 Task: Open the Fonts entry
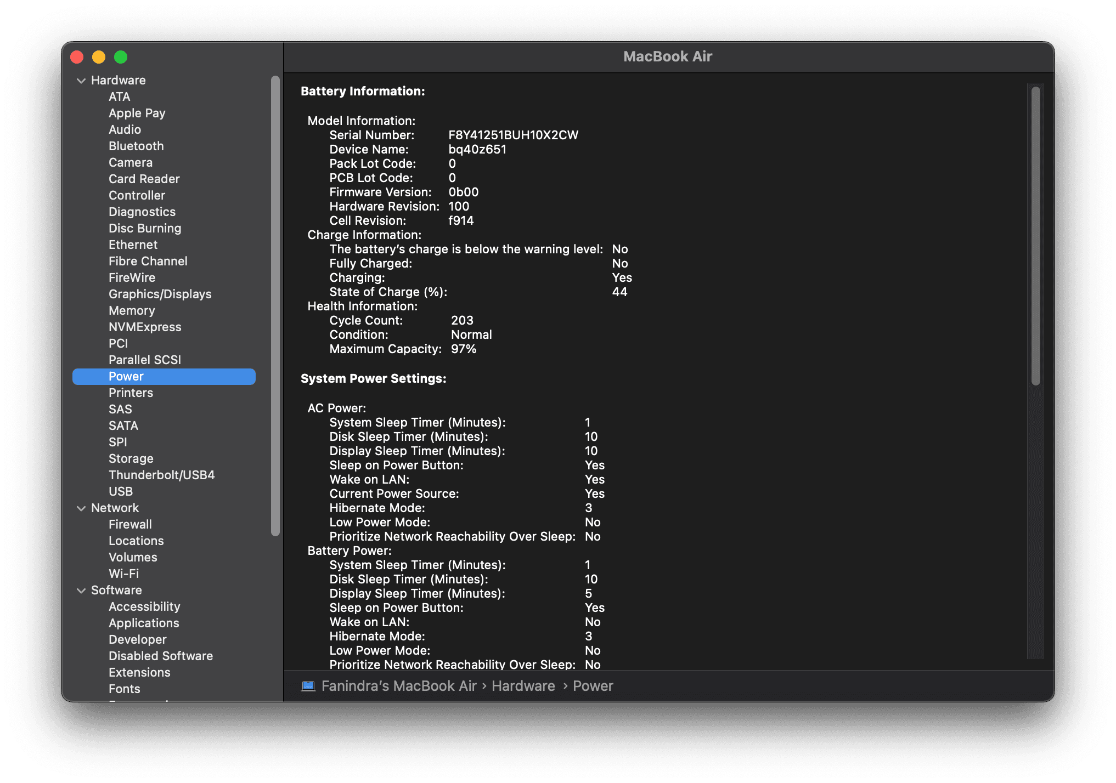[x=124, y=689]
